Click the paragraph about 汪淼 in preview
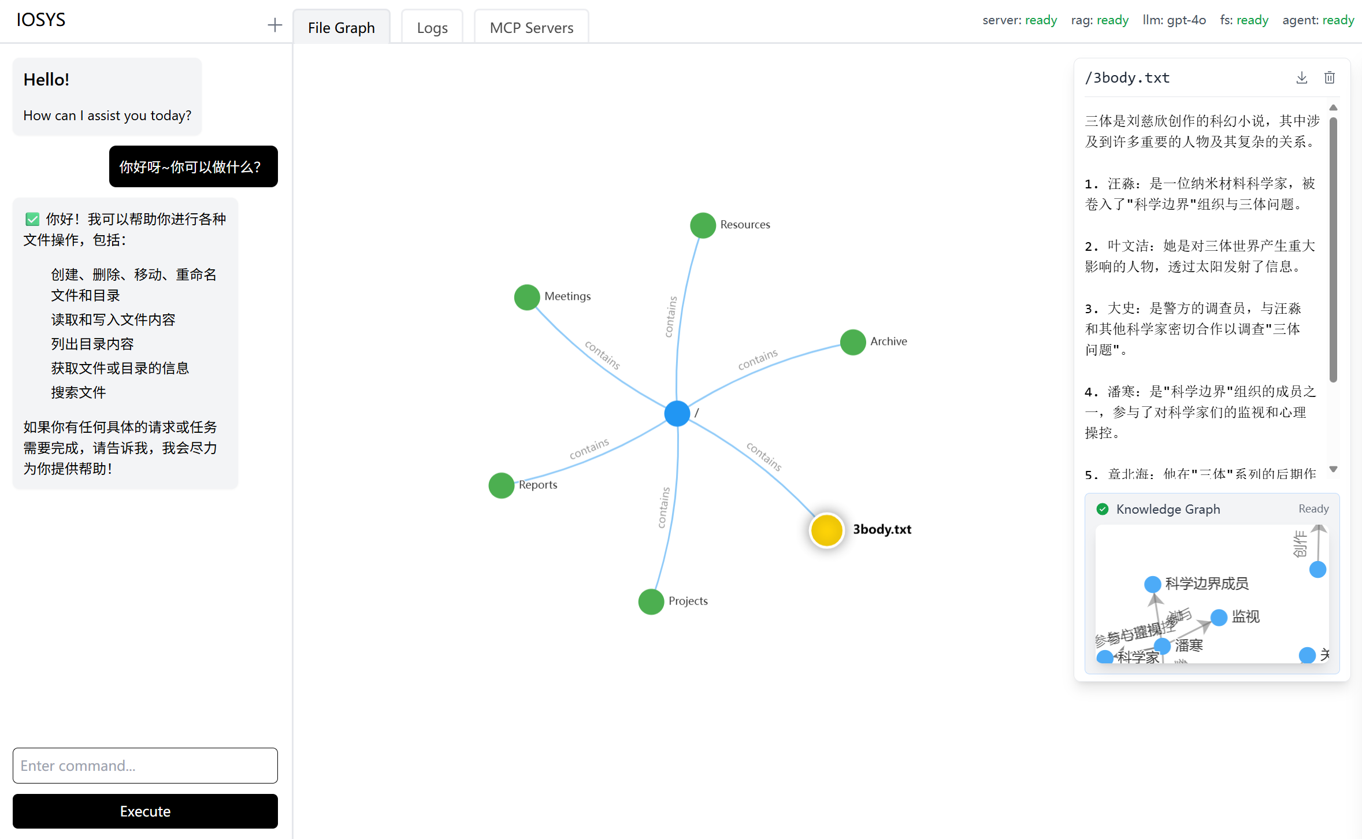Screen dimensions: 1362x839 [1200, 194]
